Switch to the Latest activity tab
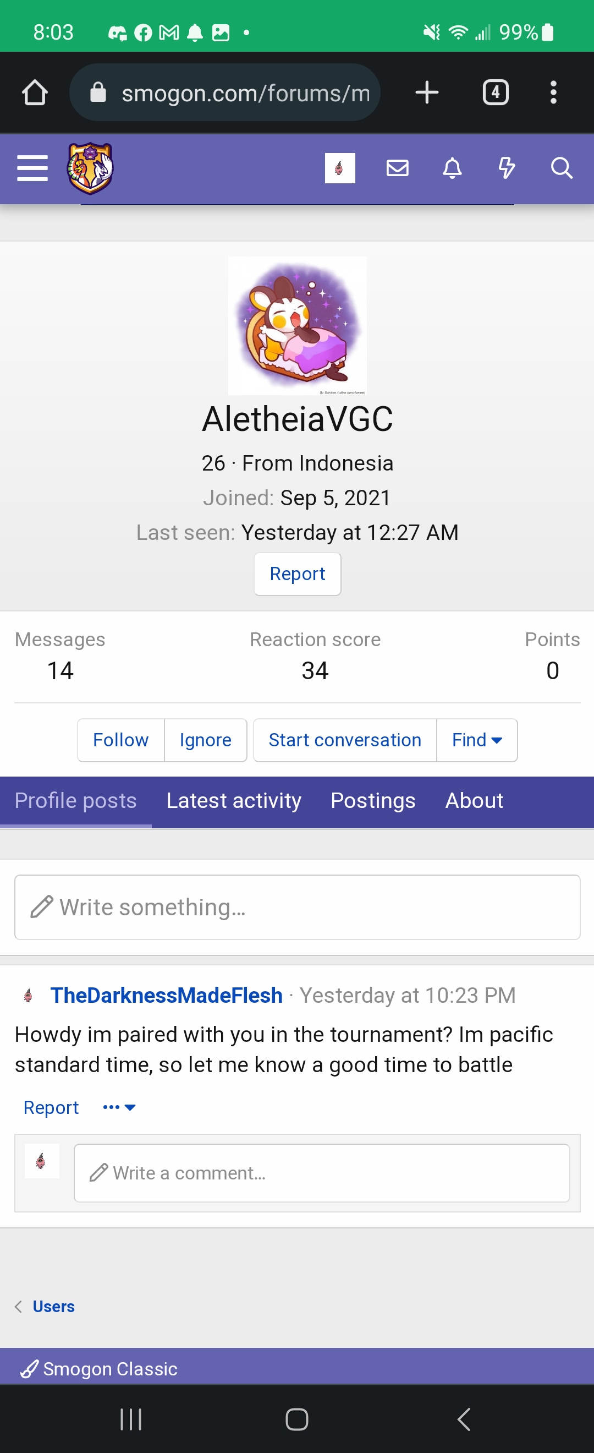The height and width of the screenshot is (1453, 594). (234, 801)
